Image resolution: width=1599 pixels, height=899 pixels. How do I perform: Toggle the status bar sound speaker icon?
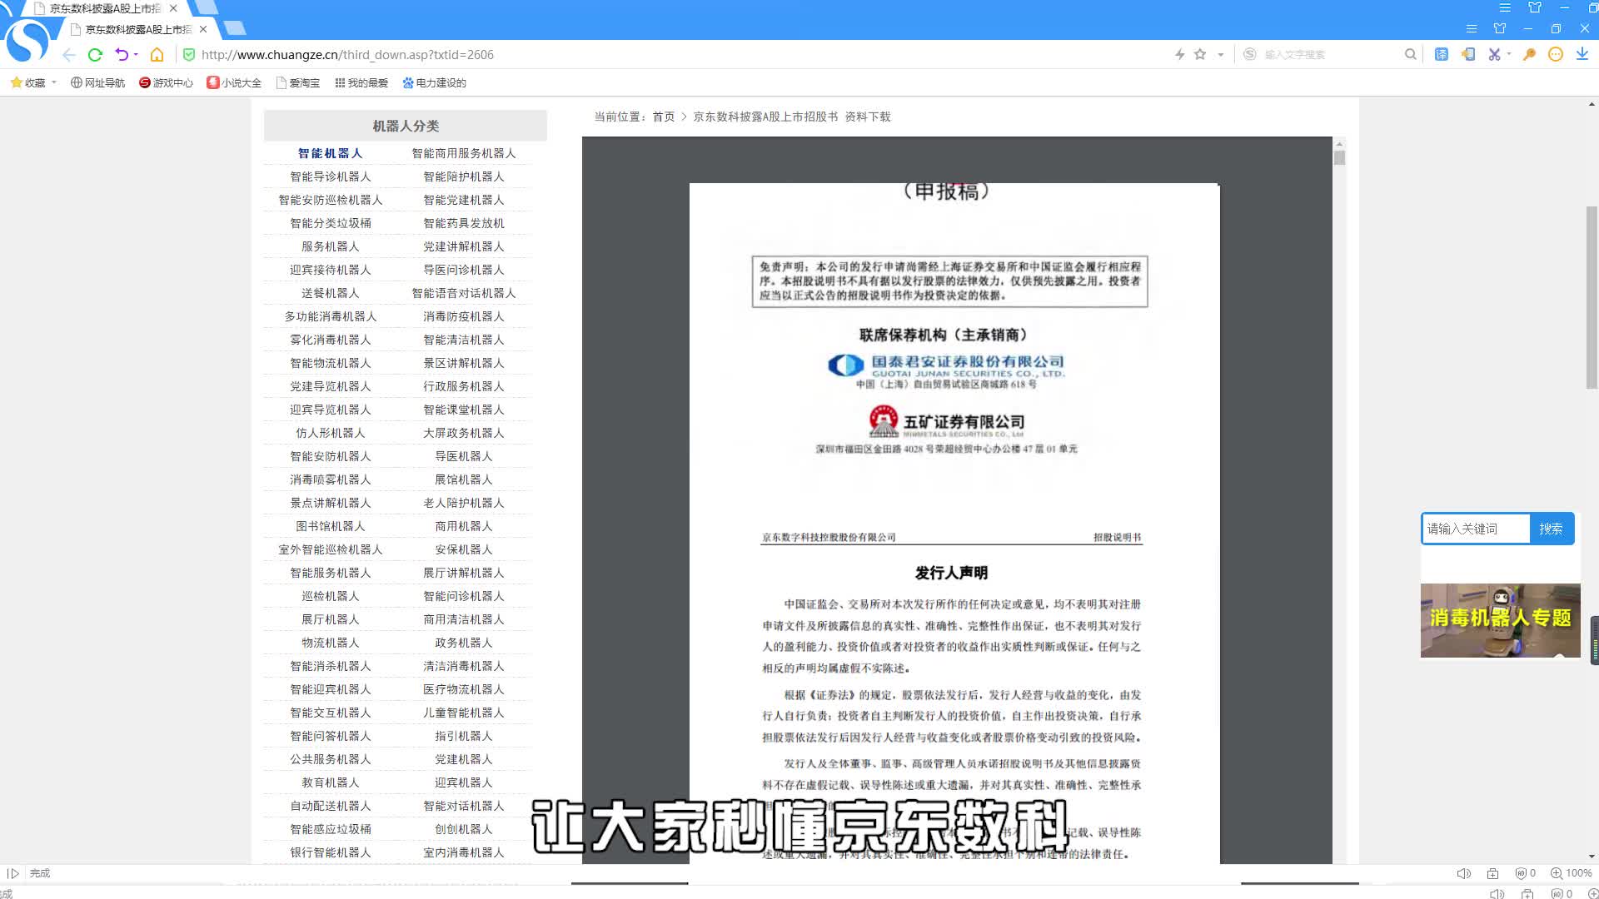click(x=1463, y=873)
